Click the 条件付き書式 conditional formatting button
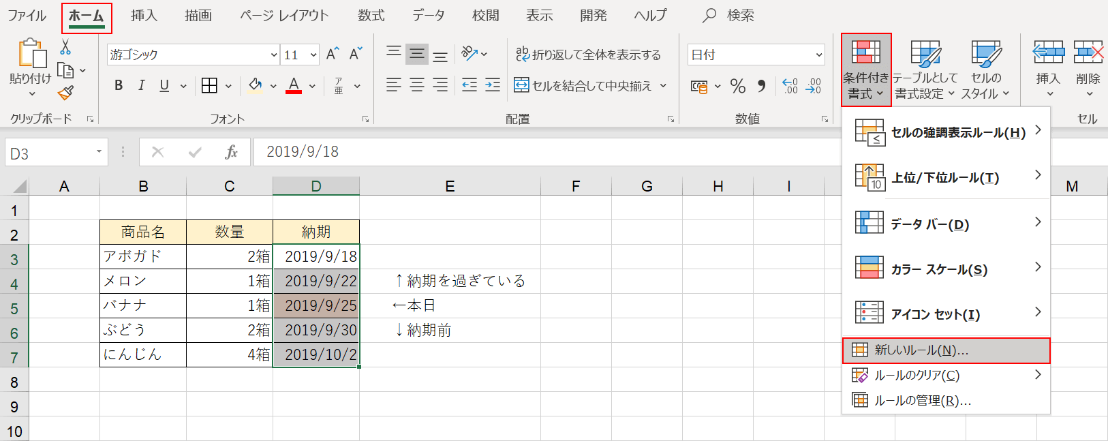This screenshot has width=1108, height=441. click(866, 70)
